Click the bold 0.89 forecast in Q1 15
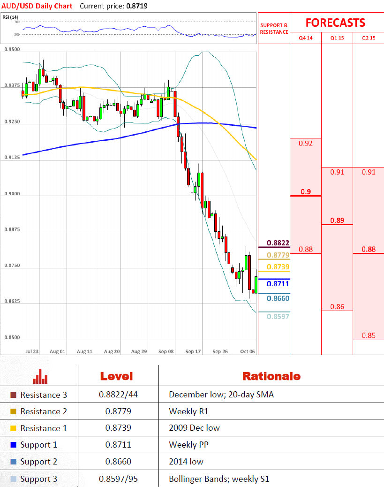Viewport: 384px width, 487px height. click(337, 220)
